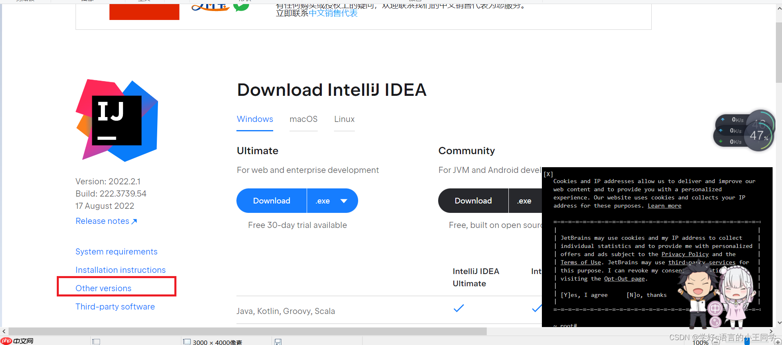Open the Privacy Policy link

tap(685, 254)
